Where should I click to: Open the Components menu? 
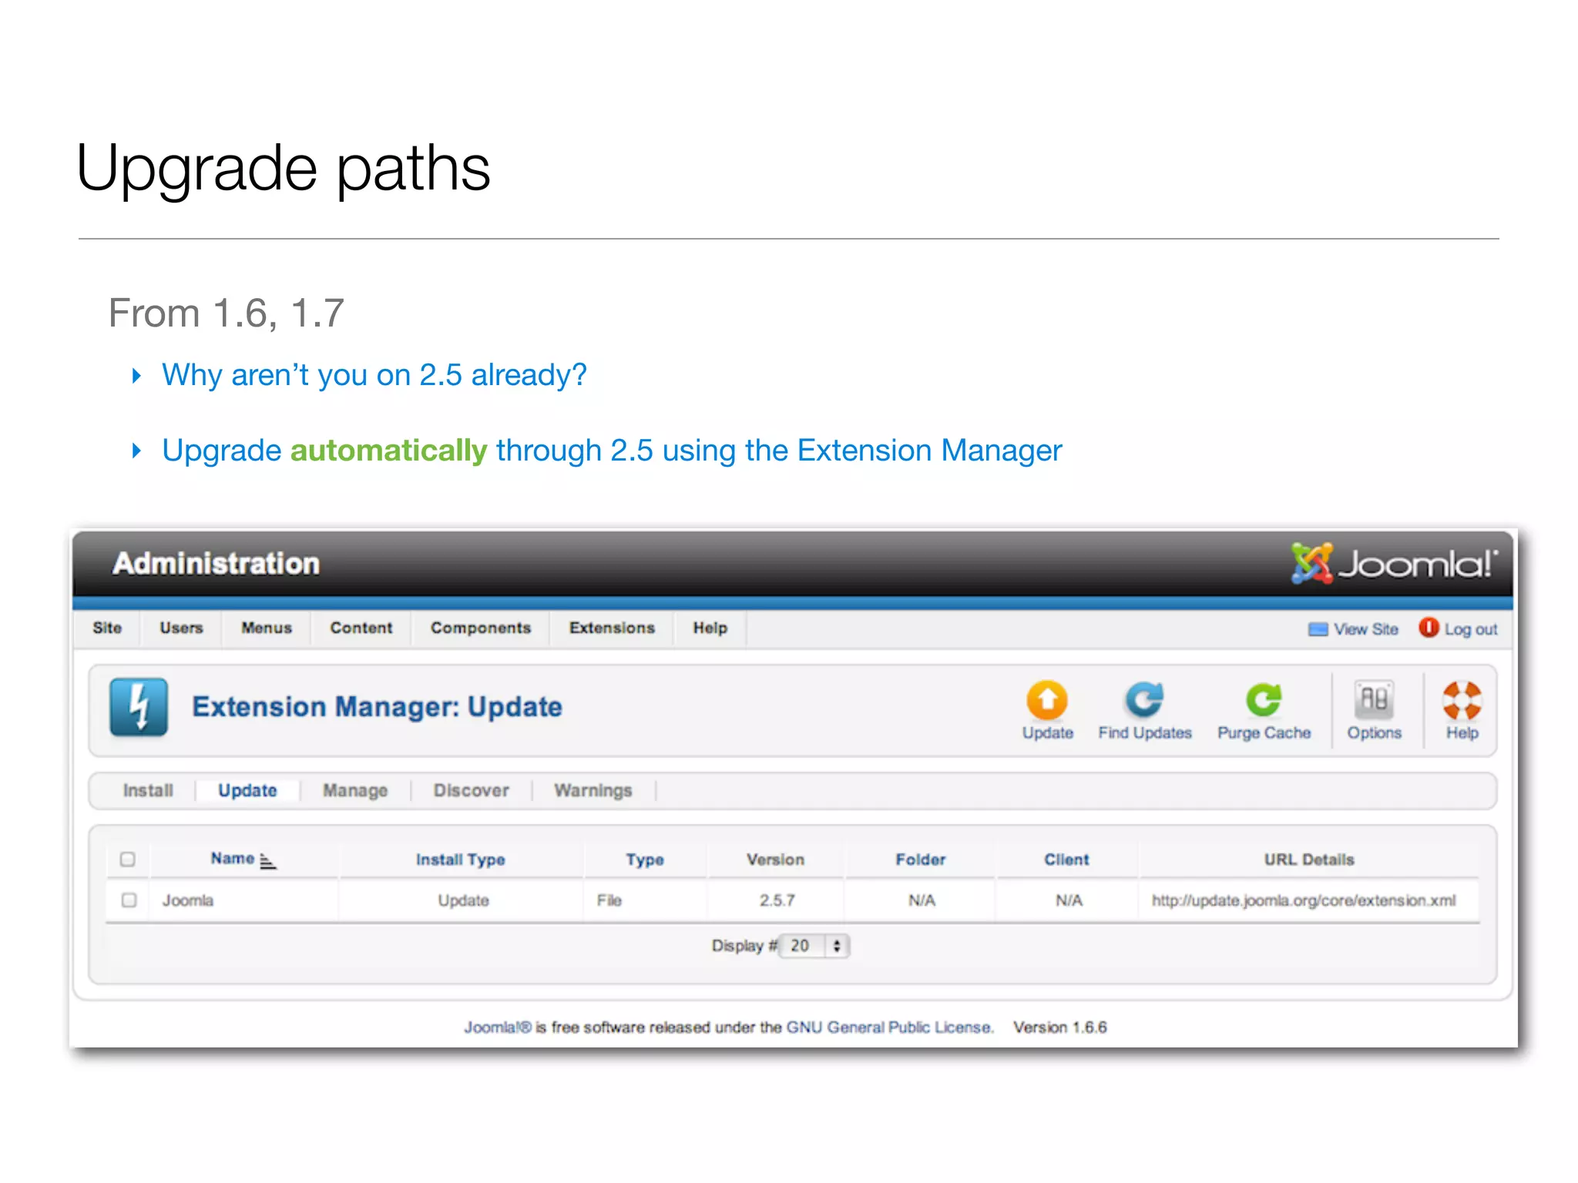pos(481,628)
